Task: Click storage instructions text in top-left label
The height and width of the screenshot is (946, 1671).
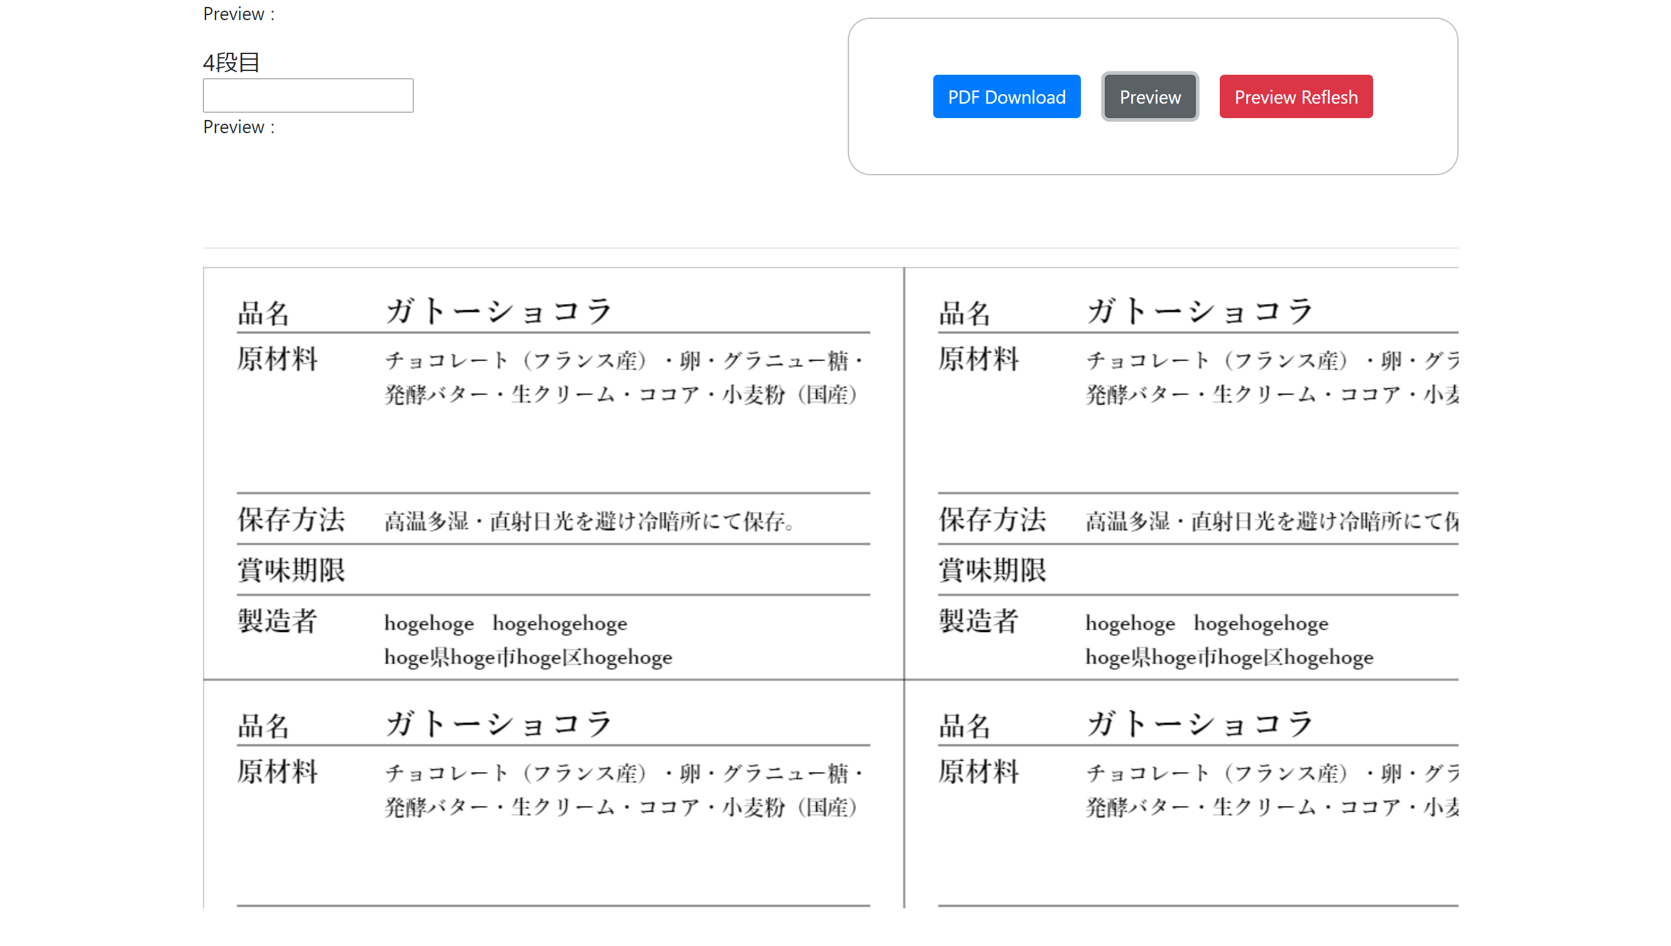Action: point(589,521)
